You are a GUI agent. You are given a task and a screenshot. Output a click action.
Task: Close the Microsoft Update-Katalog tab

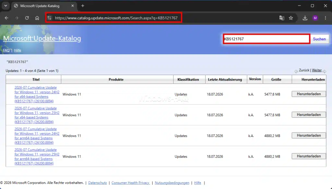pyautogui.click(x=73, y=6)
